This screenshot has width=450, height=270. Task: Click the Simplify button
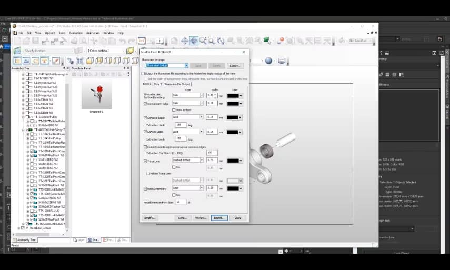[150, 217]
